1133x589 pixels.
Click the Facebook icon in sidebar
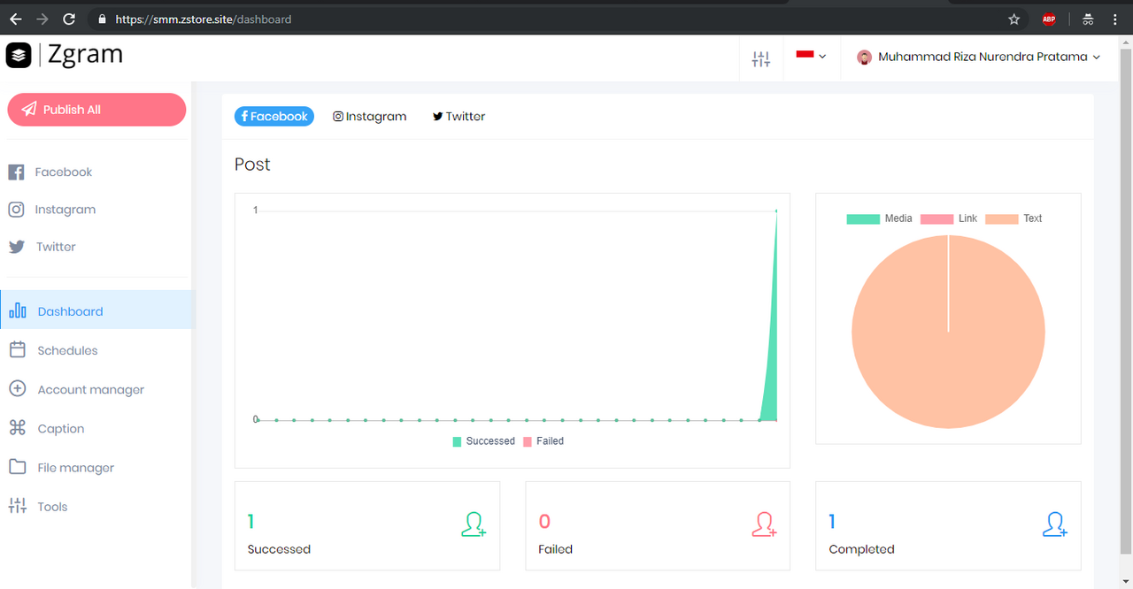tap(16, 172)
